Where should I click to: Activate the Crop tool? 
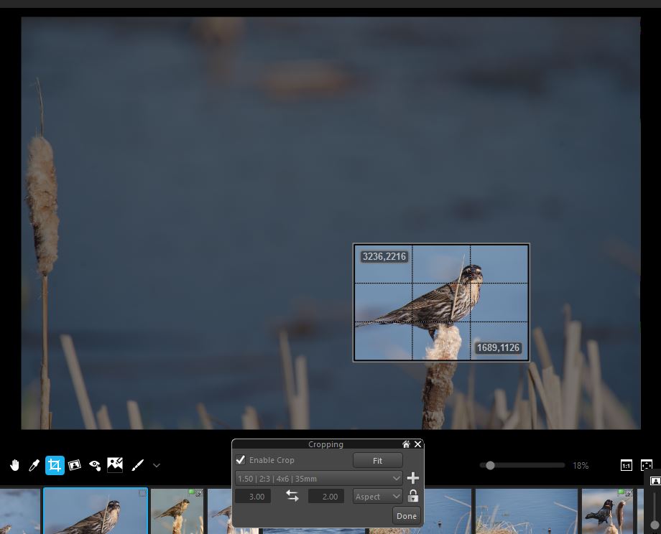pyautogui.click(x=55, y=465)
